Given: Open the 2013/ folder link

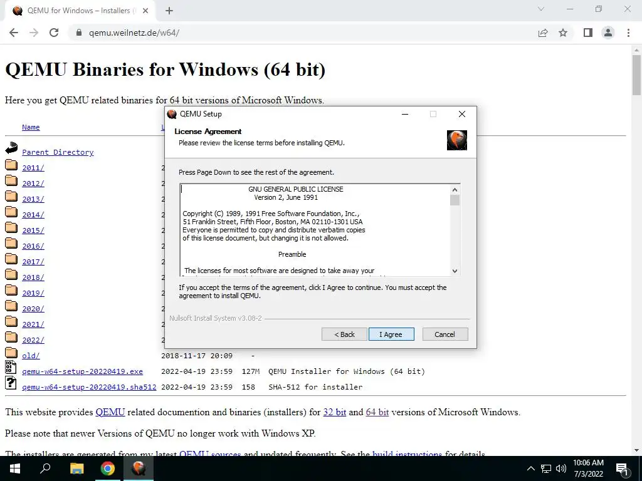Looking at the screenshot, I should (x=33, y=199).
